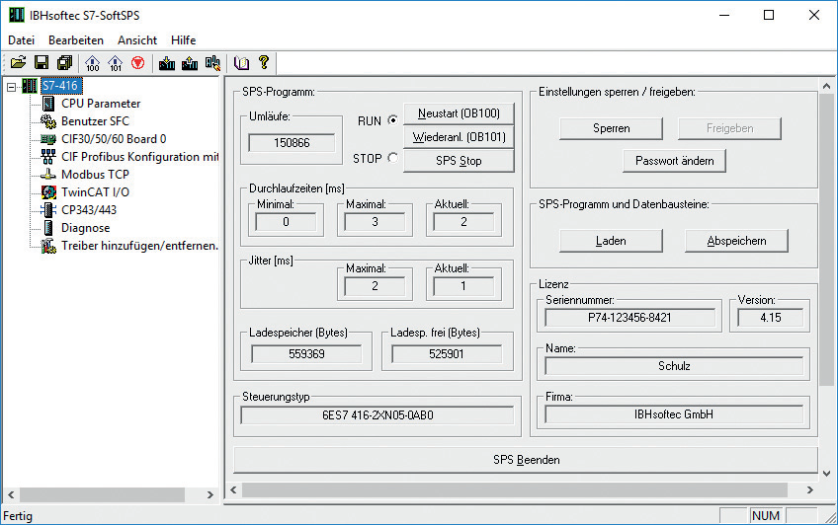Click the Neustart (OB100) button
Viewport: 838px width, 525px height.
459,112
